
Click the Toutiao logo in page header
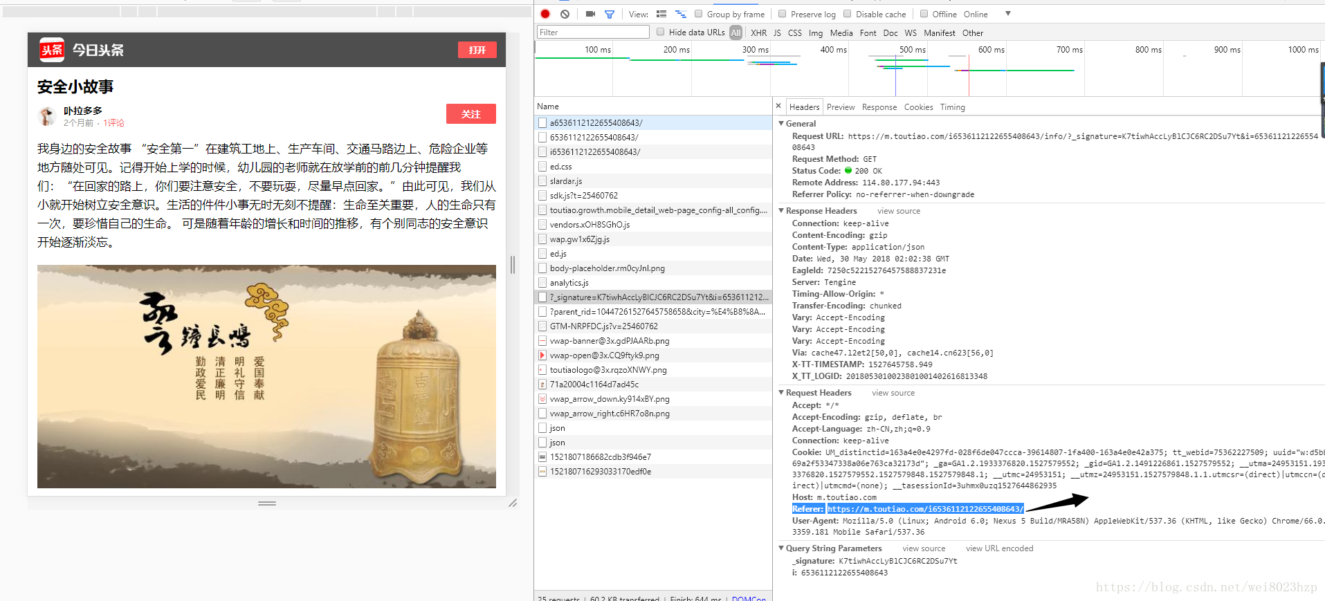click(52, 50)
